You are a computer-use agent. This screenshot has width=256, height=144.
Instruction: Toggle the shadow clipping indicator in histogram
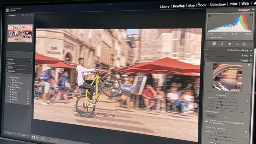tap(210, 16)
